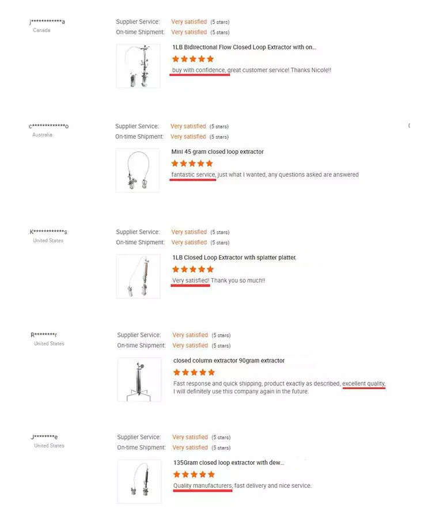Open '135Gram closed loop extractor with dew' link

(229, 462)
